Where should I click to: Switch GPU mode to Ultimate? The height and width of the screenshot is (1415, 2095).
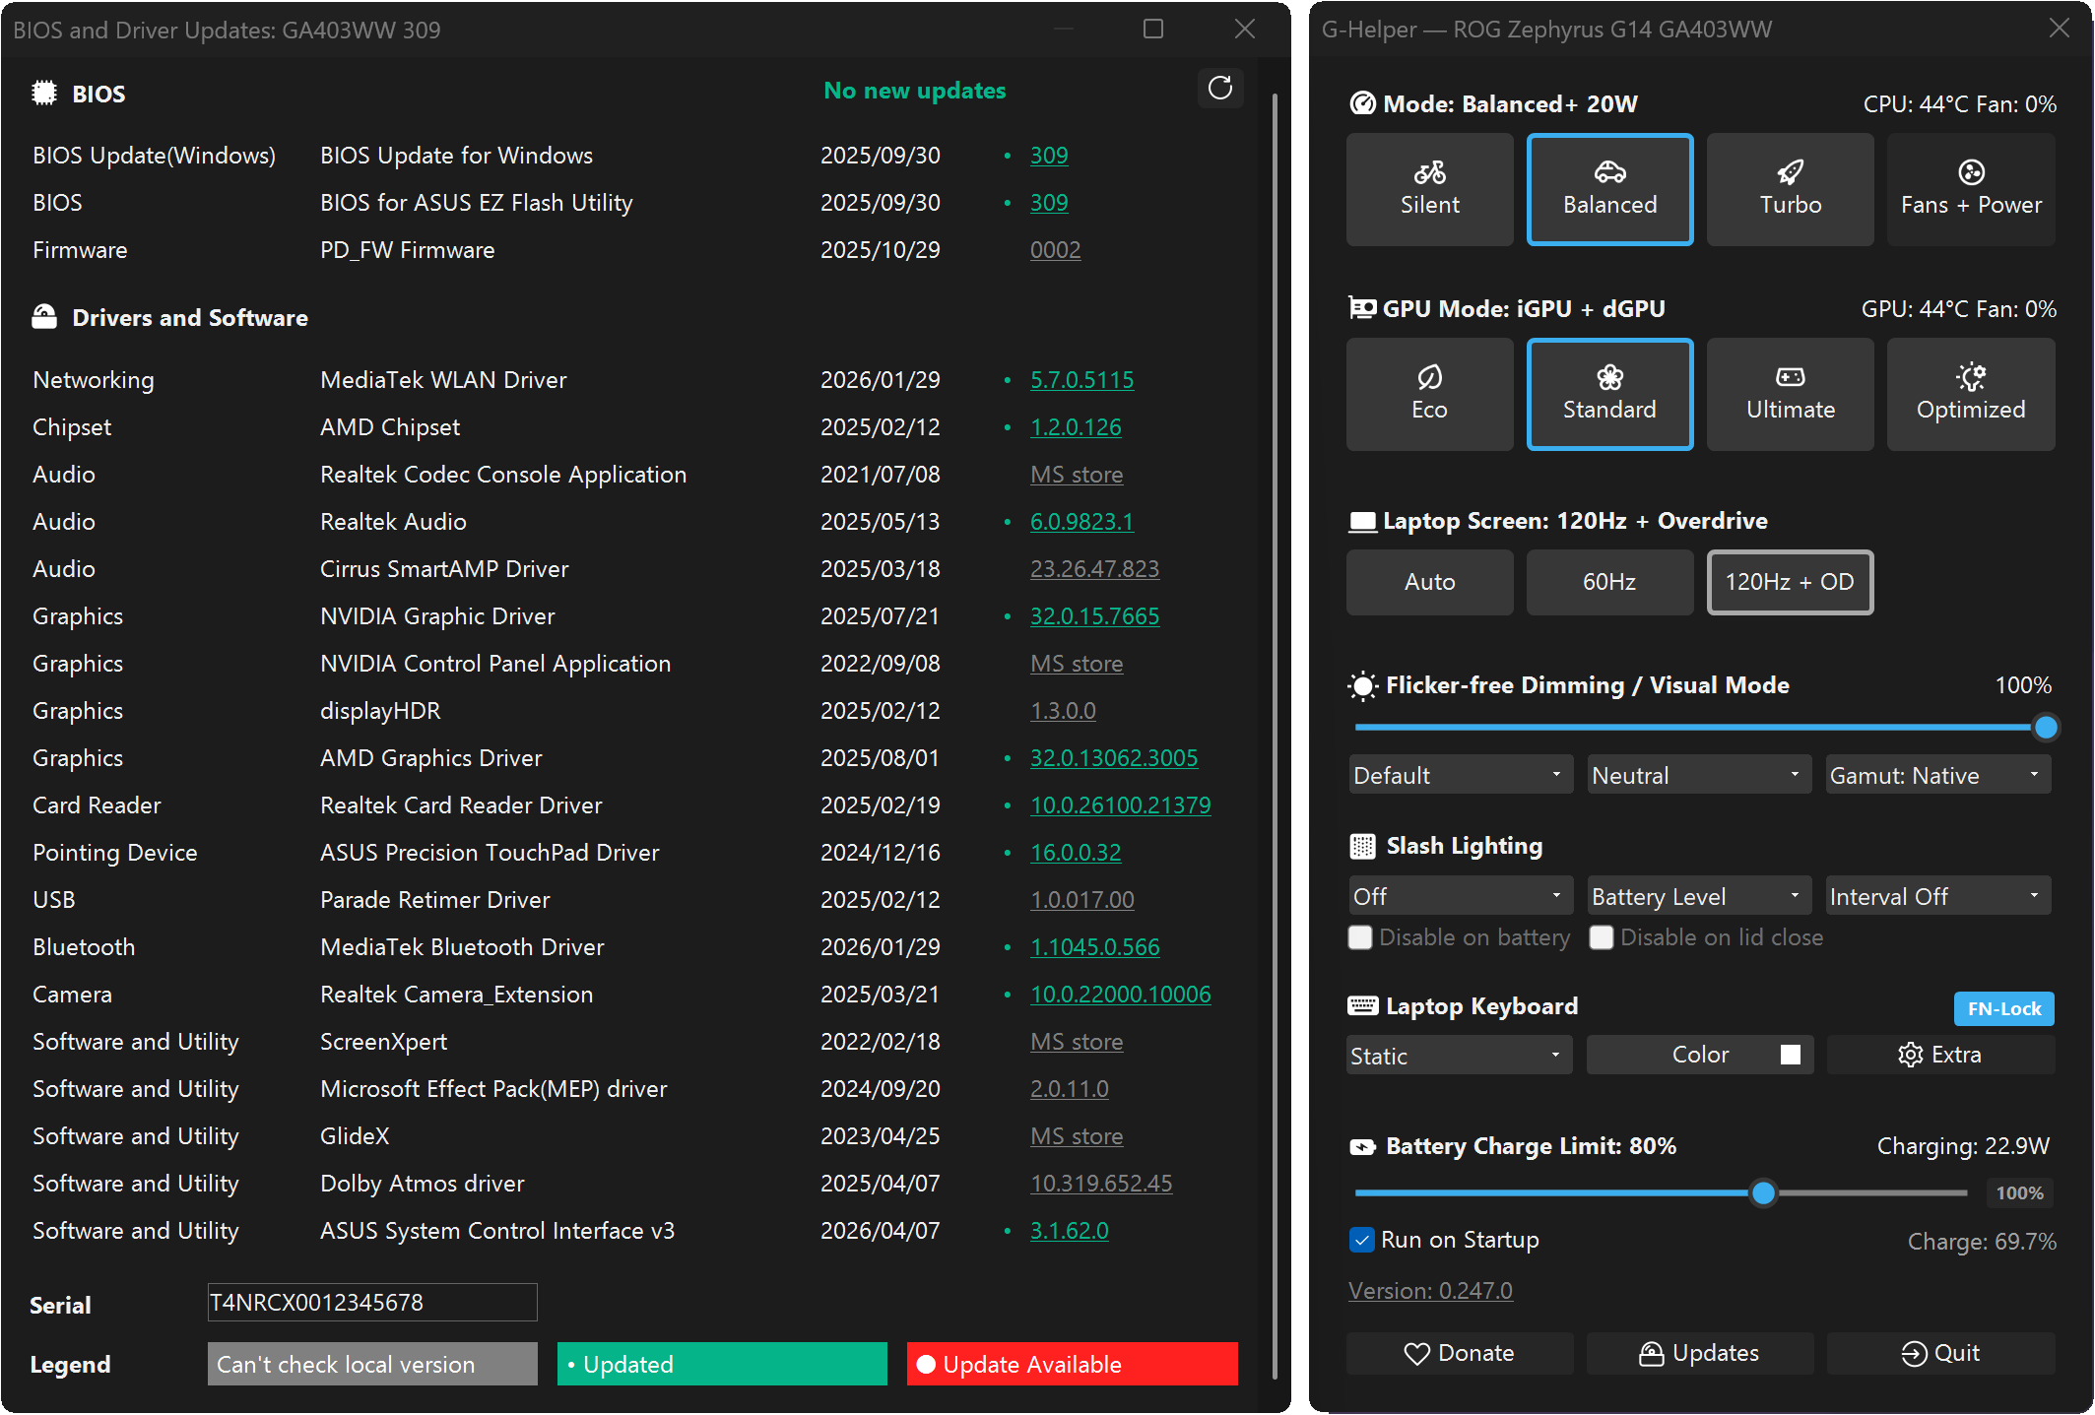click(1790, 394)
